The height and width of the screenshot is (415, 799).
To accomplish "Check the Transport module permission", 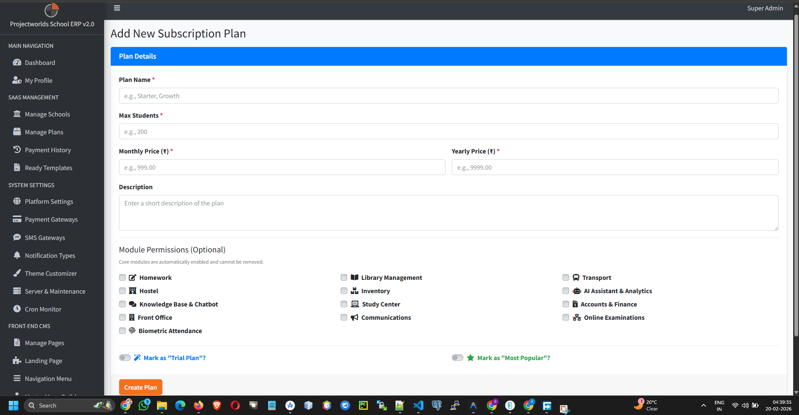I will pyautogui.click(x=565, y=277).
